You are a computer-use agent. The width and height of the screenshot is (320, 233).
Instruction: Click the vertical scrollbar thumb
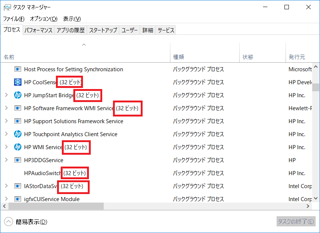click(316, 87)
